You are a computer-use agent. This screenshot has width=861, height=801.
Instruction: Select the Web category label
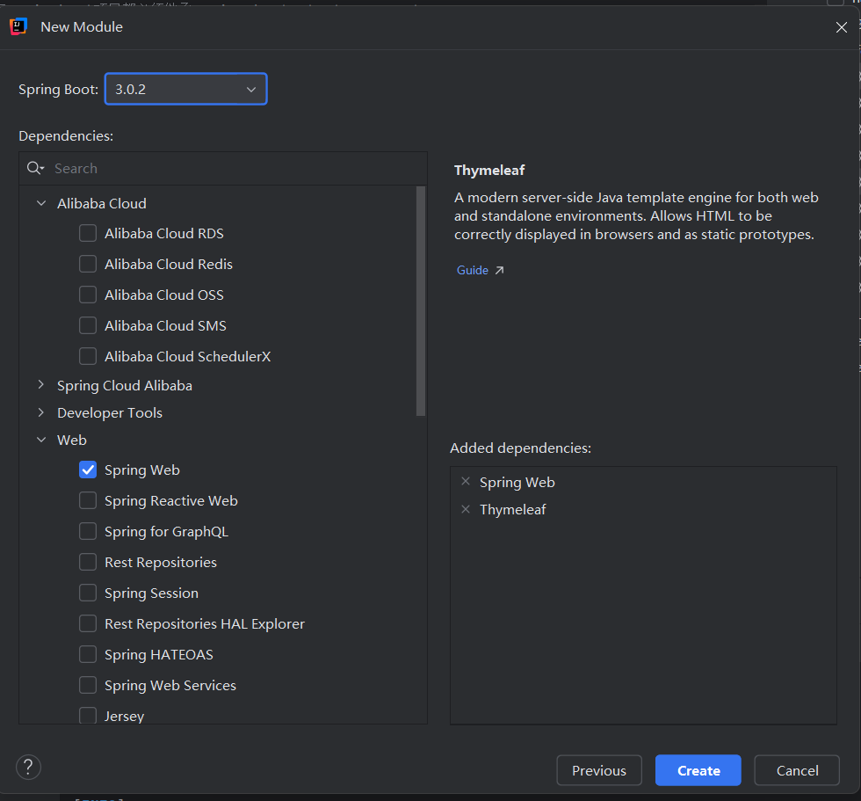72,440
